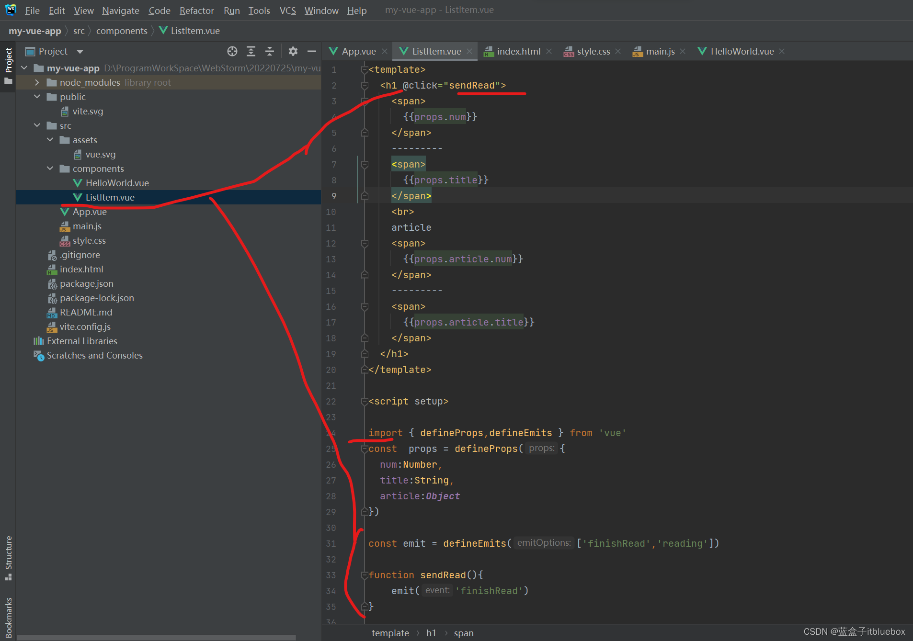Open Project panel settings gear
The image size is (913, 641).
293,51
